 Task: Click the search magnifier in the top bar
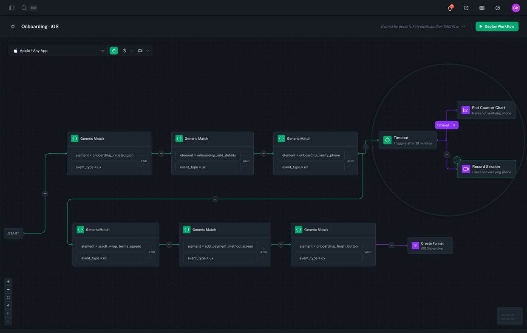tap(24, 8)
